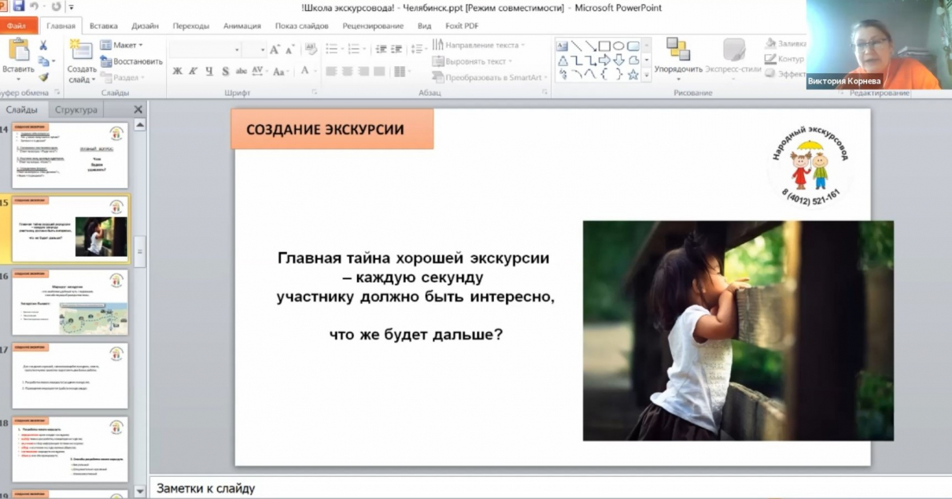Toggle align text right
Viewport: 952px width, 499px height.
363,72
